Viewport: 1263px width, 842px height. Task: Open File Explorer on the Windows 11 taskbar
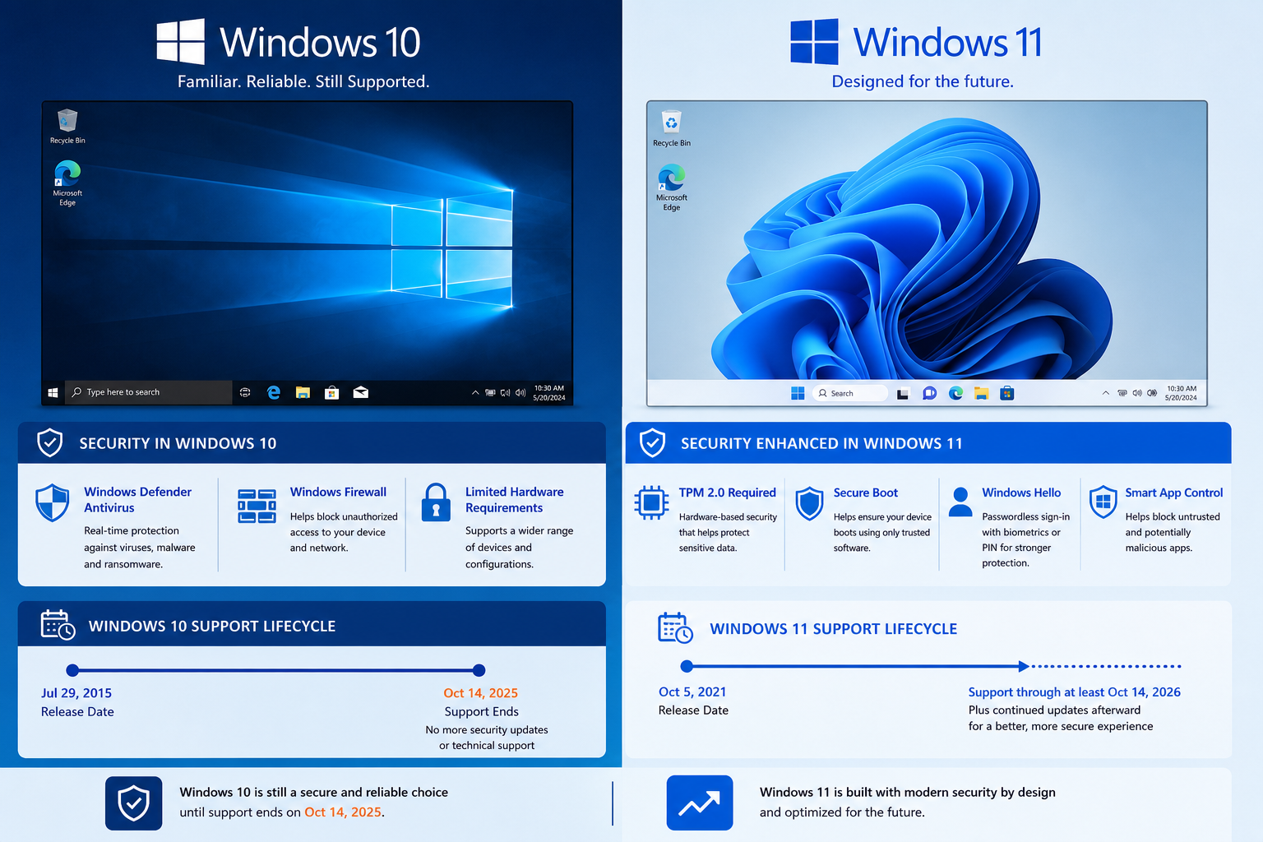coord(981,393)
